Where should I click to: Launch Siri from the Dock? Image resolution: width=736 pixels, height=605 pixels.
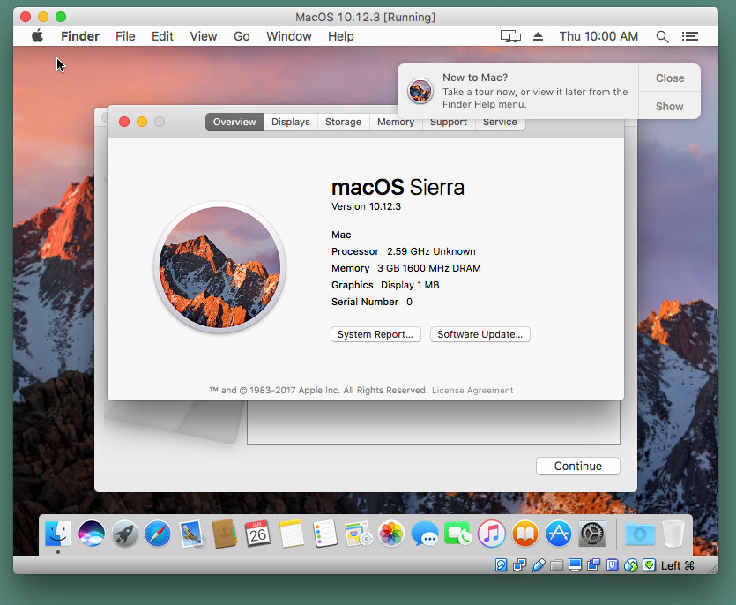tap(92, 534)
